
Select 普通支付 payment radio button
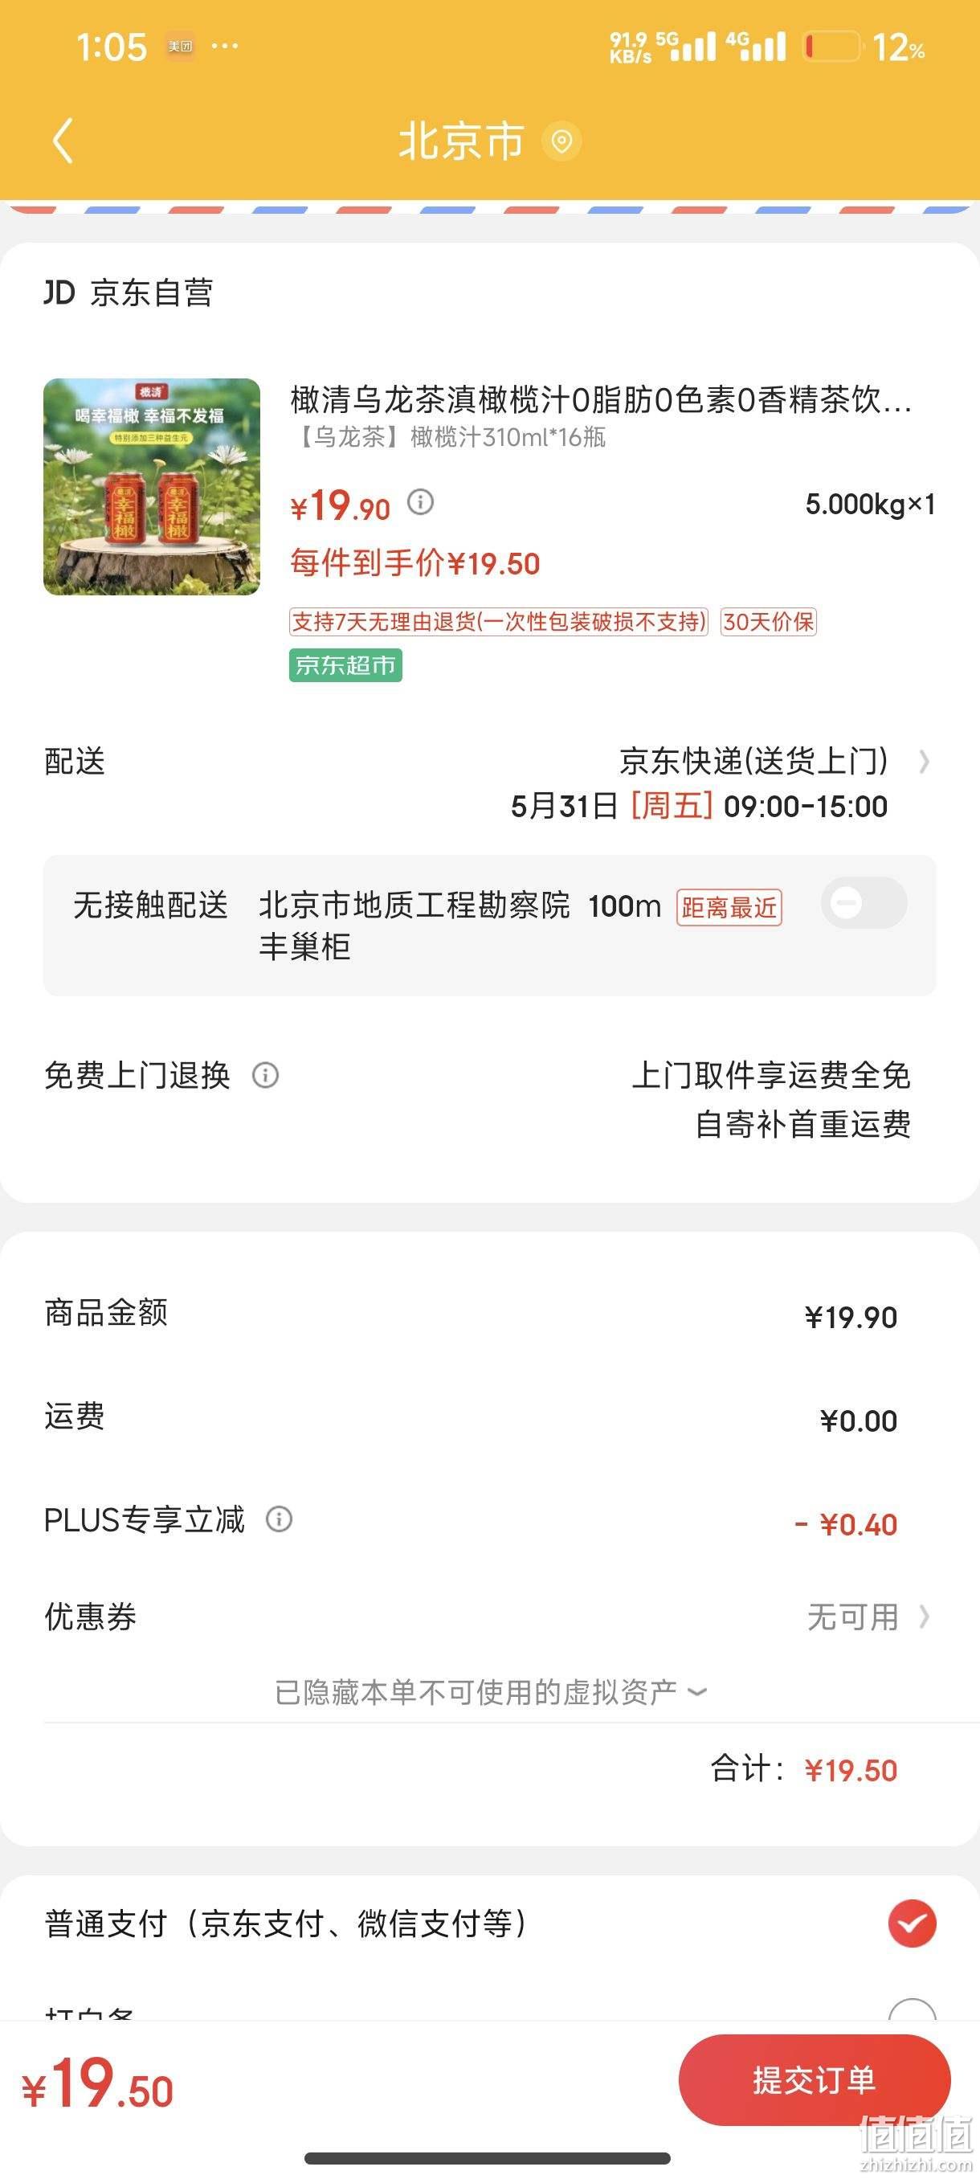coord(913,1923)
